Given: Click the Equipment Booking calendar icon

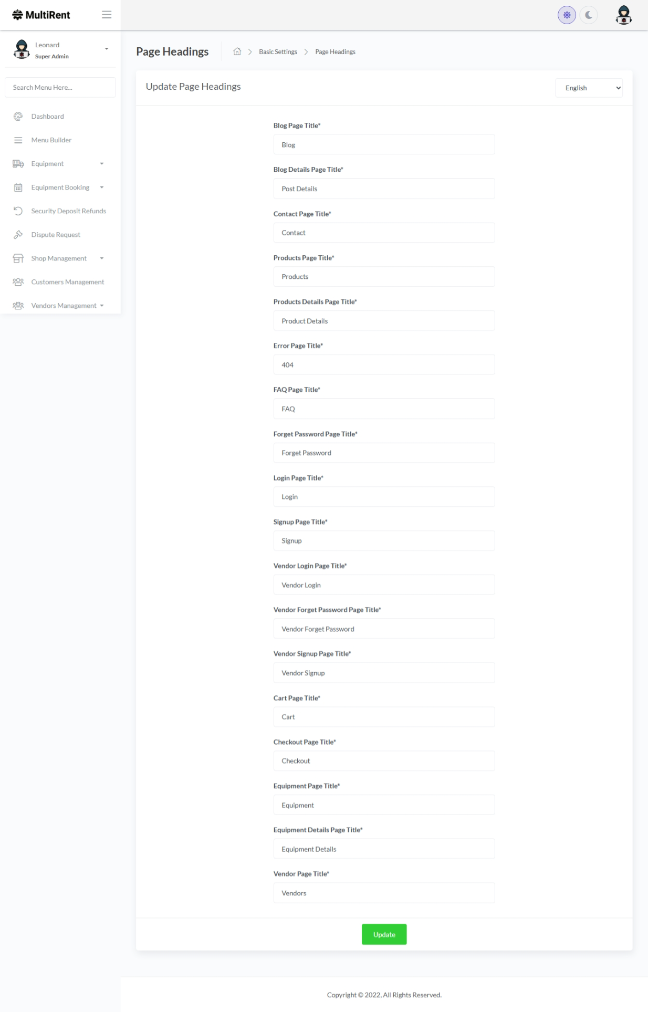Looking at the screenshot, I should [x=18, y=187].
